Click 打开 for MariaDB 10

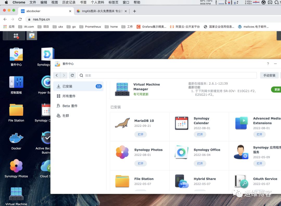(x=140, y=134)
